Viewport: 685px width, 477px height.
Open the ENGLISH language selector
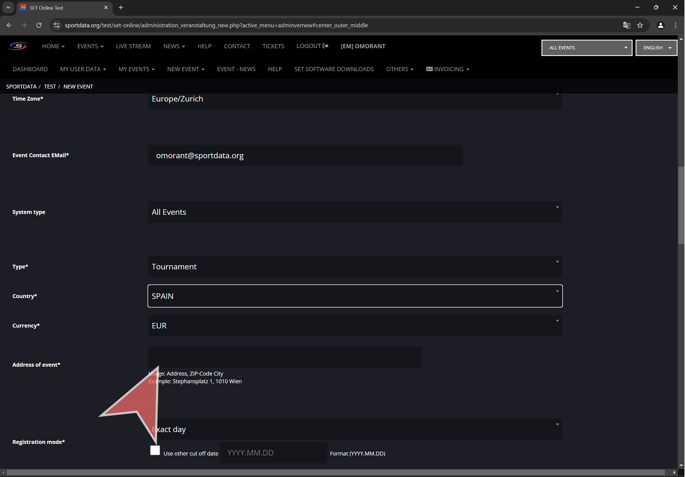pos(656,48)
